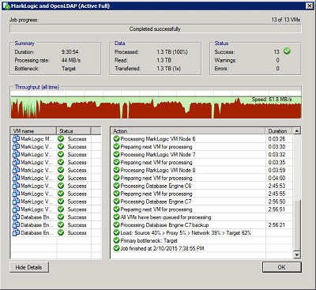This screenshot has width=316, height=290.
Task: Click the green success checkmark beside Success count
Action: (287, 51)
